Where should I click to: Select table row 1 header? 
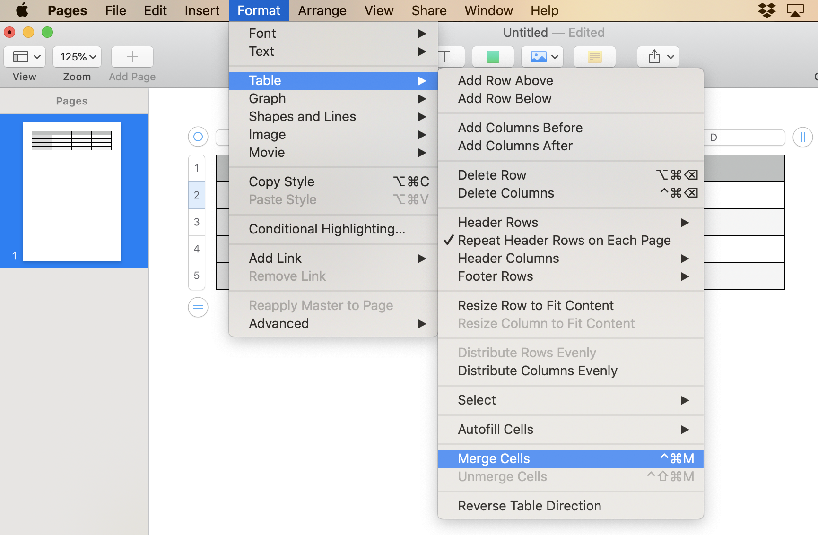pyautogui.click(x=197, y=168)
